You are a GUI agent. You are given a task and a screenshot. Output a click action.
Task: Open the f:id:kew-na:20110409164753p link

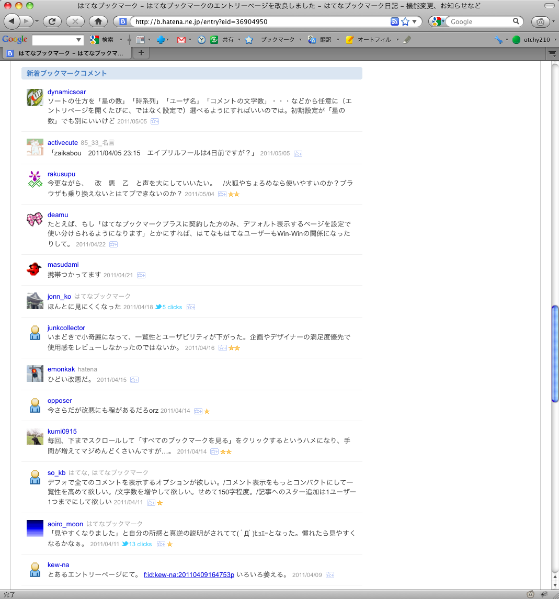click(189, 575)
